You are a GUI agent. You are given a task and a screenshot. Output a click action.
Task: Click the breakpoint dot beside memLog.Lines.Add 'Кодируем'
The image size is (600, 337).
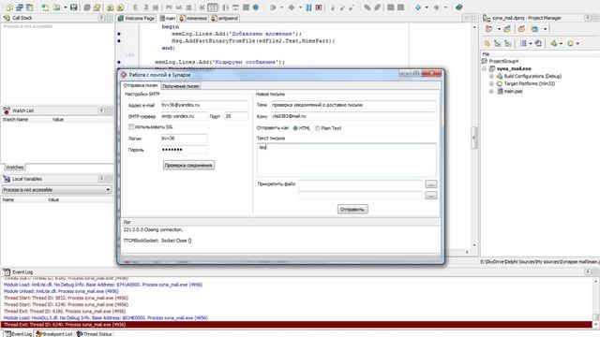pos(119,62)
